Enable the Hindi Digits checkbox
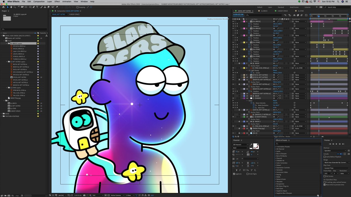351x197 pixels. tap(247, 174)
